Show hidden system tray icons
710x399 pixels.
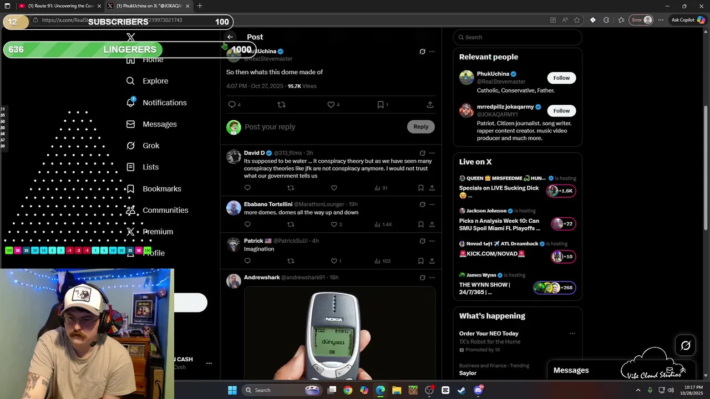(638, 390)
